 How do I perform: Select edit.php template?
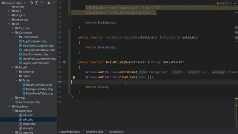tap(28, 119)
